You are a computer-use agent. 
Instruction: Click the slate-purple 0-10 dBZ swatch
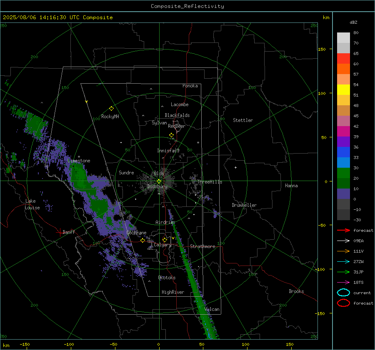click(343, 194)
